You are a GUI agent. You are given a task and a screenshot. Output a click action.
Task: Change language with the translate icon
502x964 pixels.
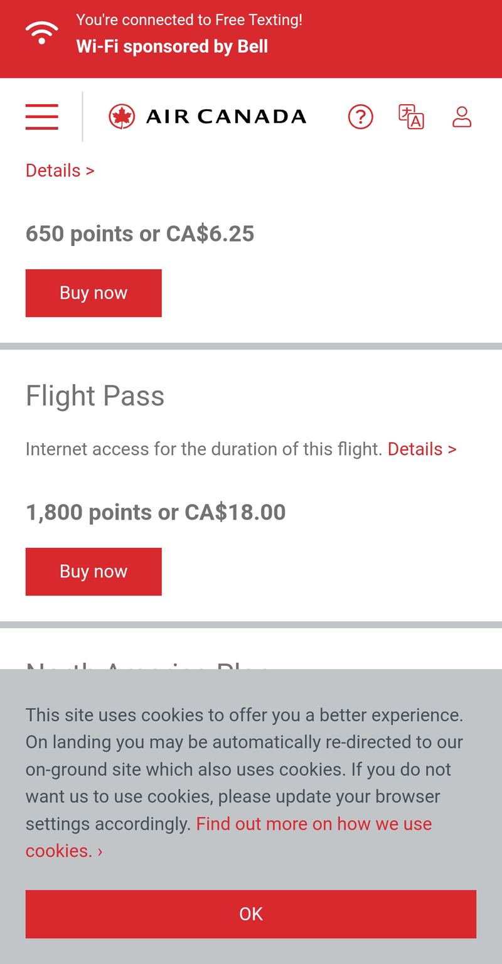(411, 117)
